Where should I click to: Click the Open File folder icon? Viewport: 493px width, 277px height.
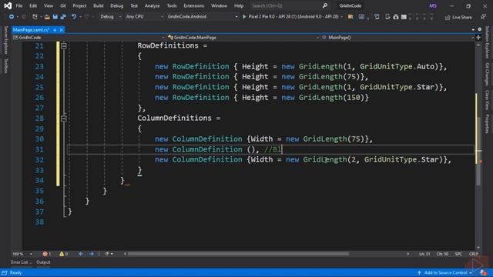(47, 17)
